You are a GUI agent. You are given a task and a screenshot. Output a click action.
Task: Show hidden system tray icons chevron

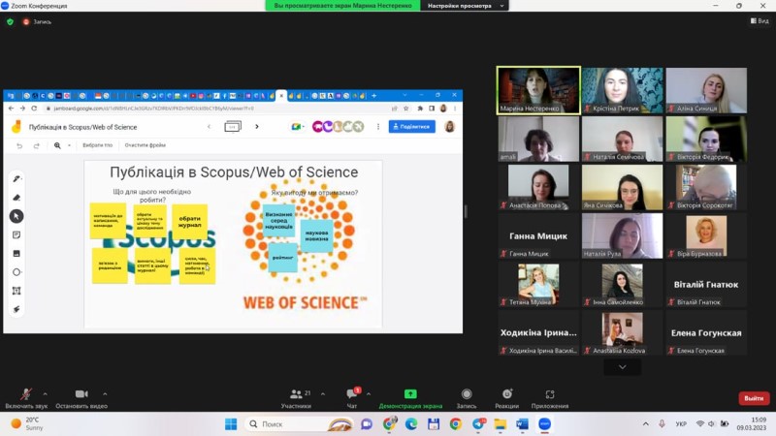(x=645, y=424)
